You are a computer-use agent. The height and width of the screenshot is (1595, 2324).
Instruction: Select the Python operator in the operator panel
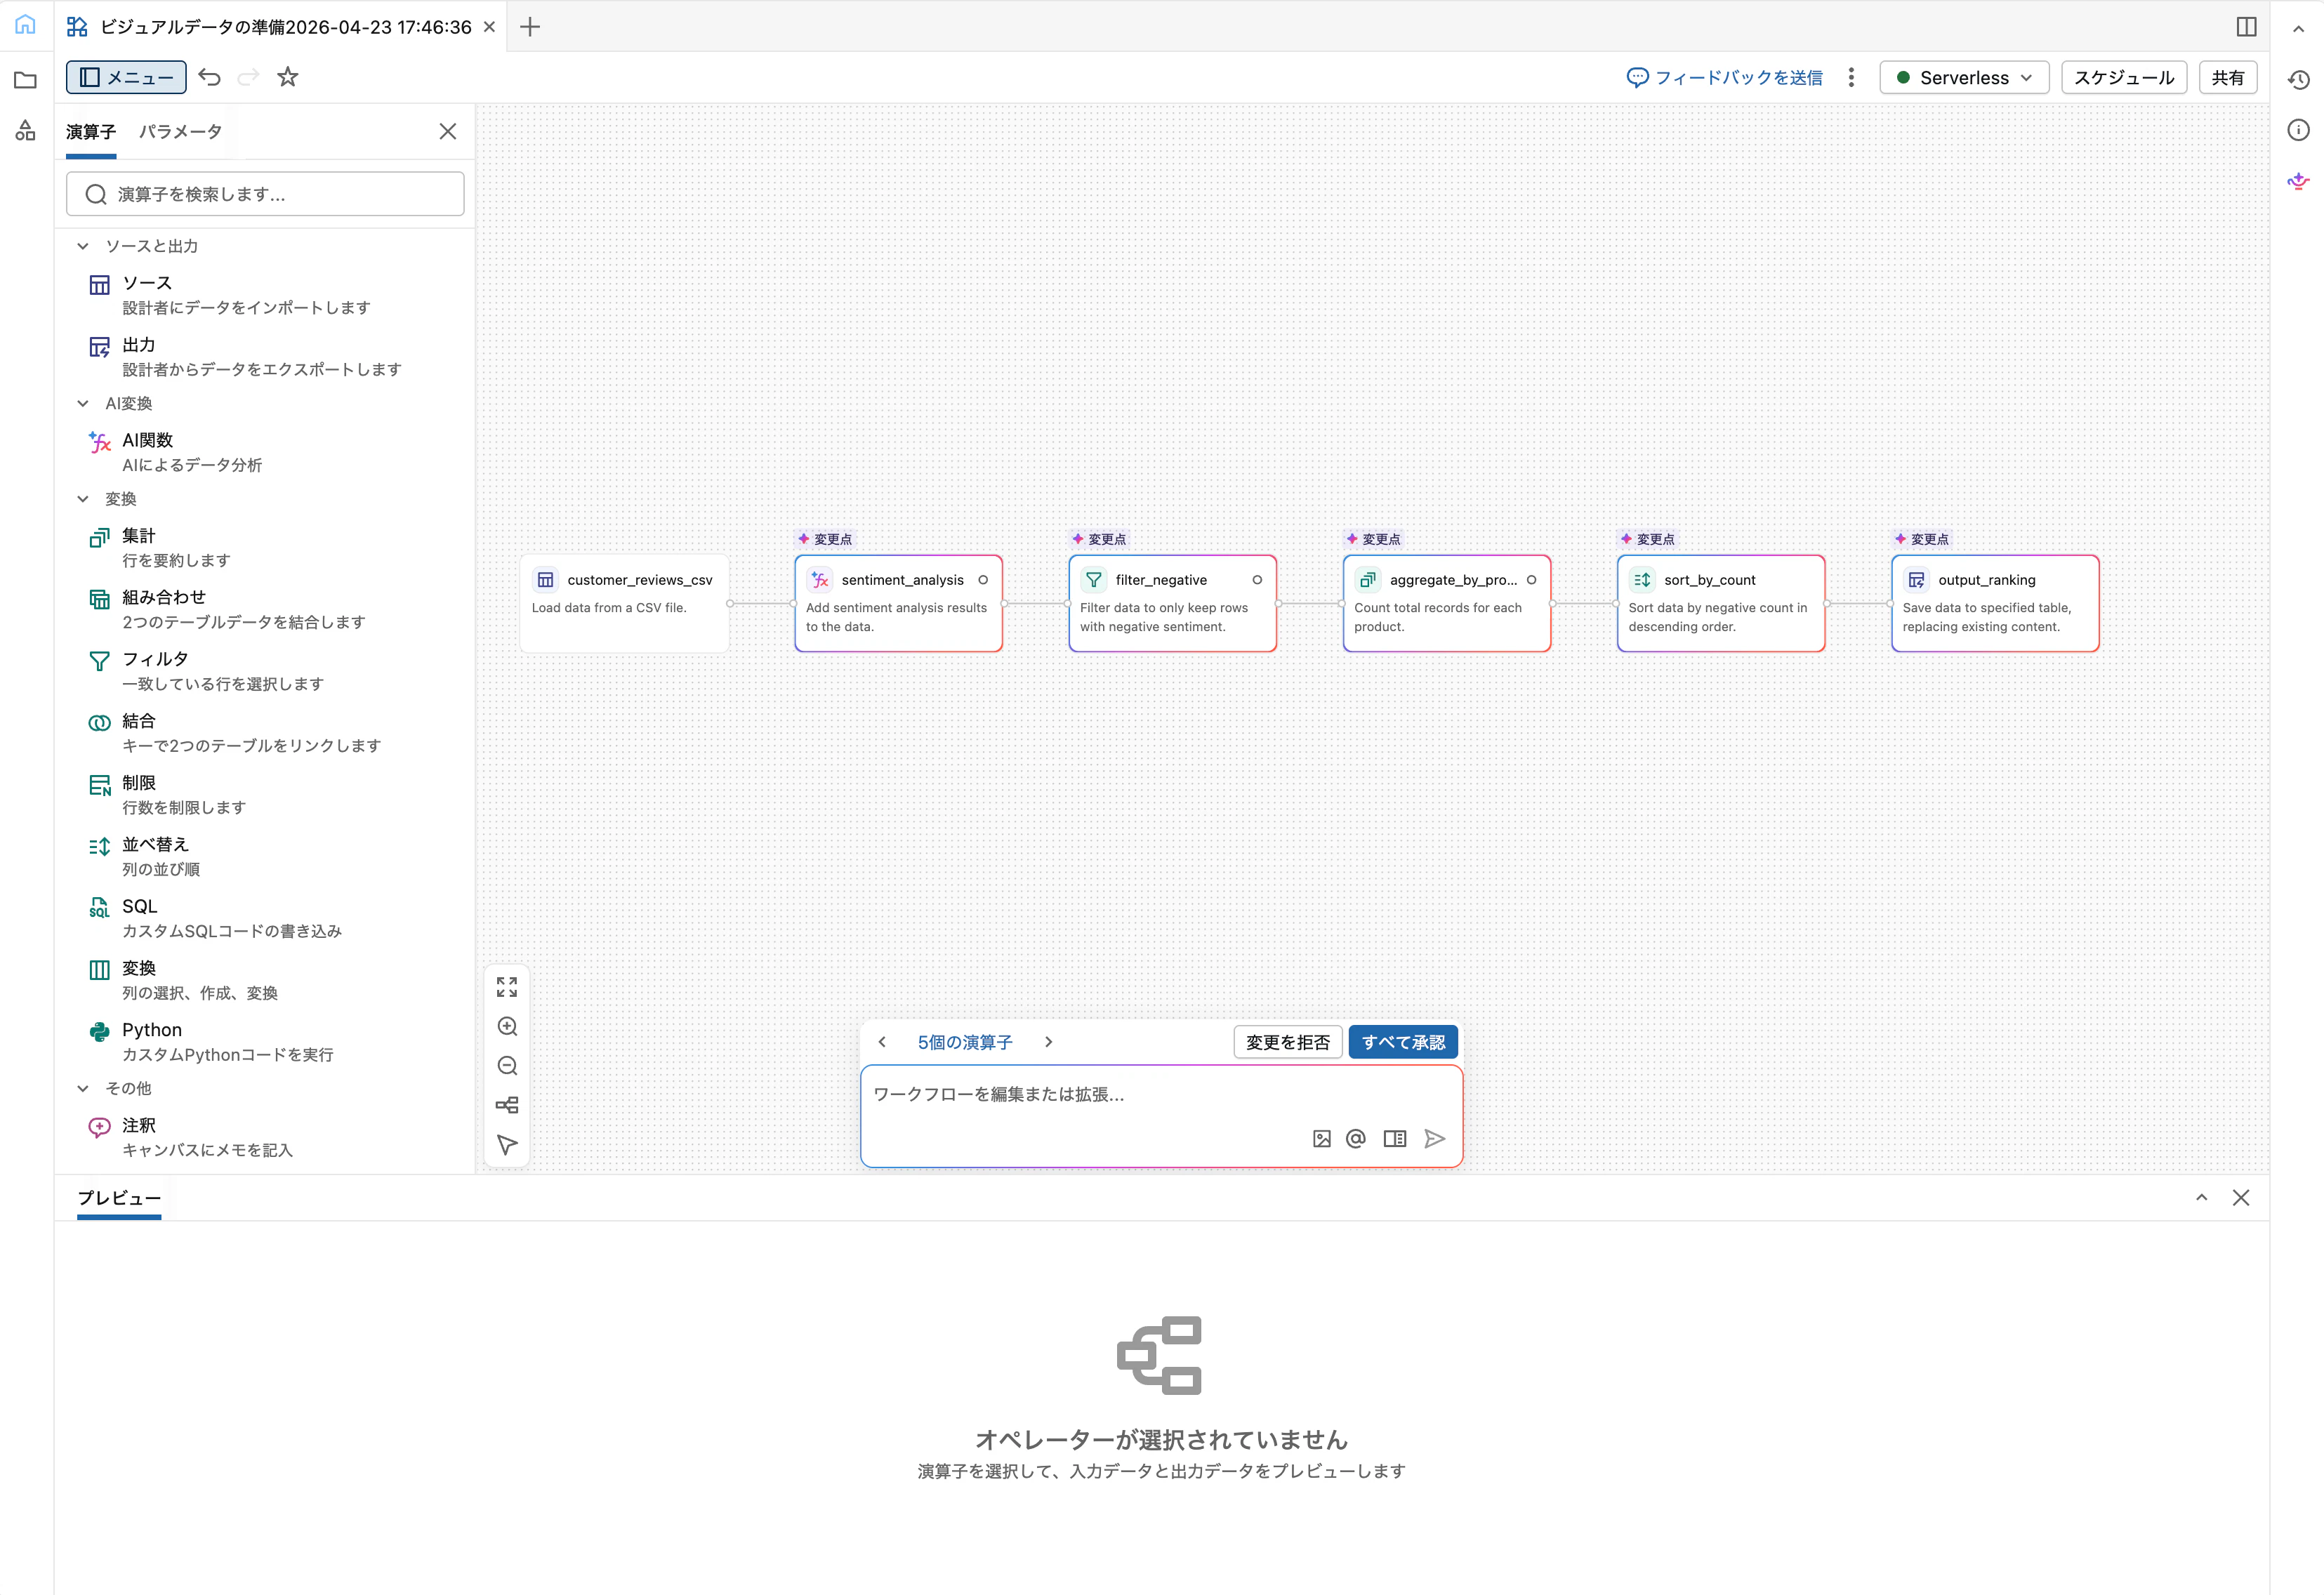pos(150,1029)
